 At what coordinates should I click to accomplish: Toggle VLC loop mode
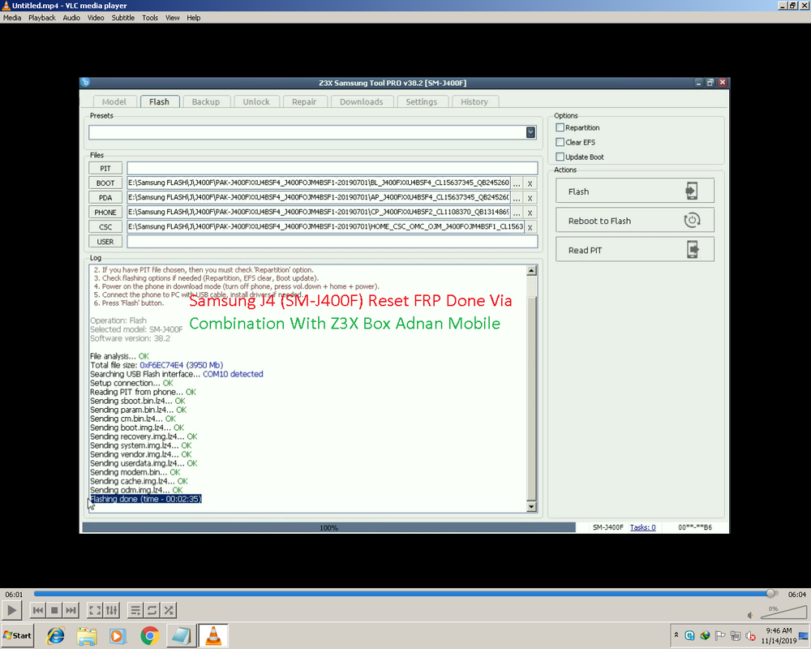pyautogui.click(x=152, y=611)
